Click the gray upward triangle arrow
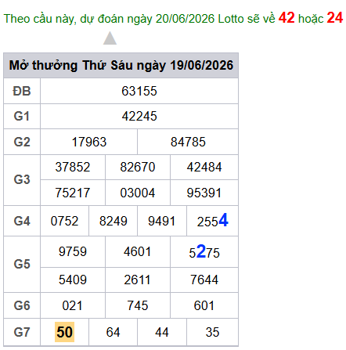The image size is (346, 350). pos(110,38)
